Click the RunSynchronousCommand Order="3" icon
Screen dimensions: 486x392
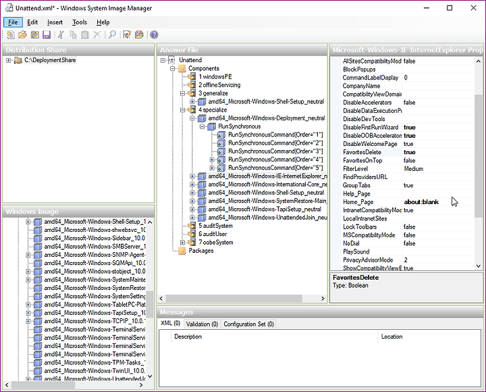tap(221, 151)
